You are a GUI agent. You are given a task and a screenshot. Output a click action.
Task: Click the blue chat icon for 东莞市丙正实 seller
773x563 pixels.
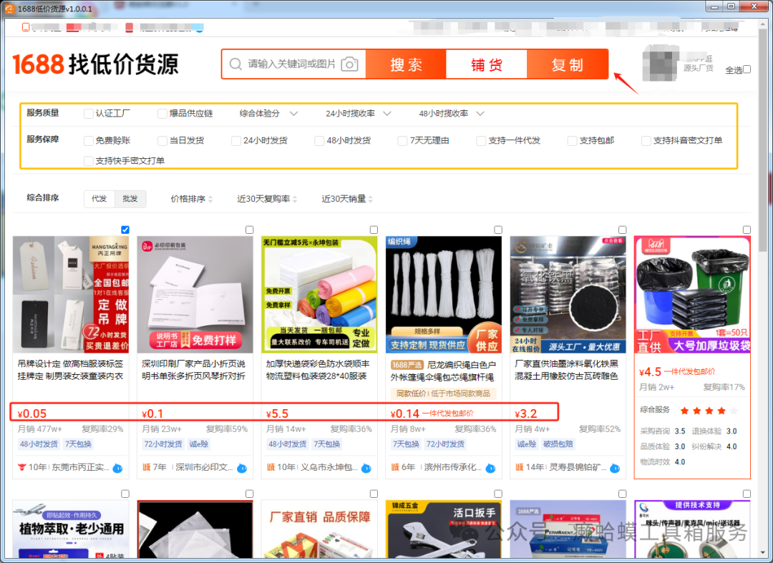pos(118,468)
